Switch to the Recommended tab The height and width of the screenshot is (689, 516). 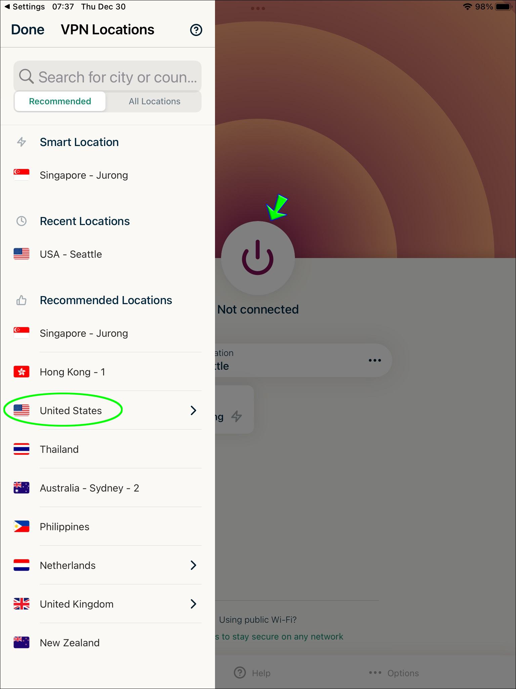pos(60,101)
